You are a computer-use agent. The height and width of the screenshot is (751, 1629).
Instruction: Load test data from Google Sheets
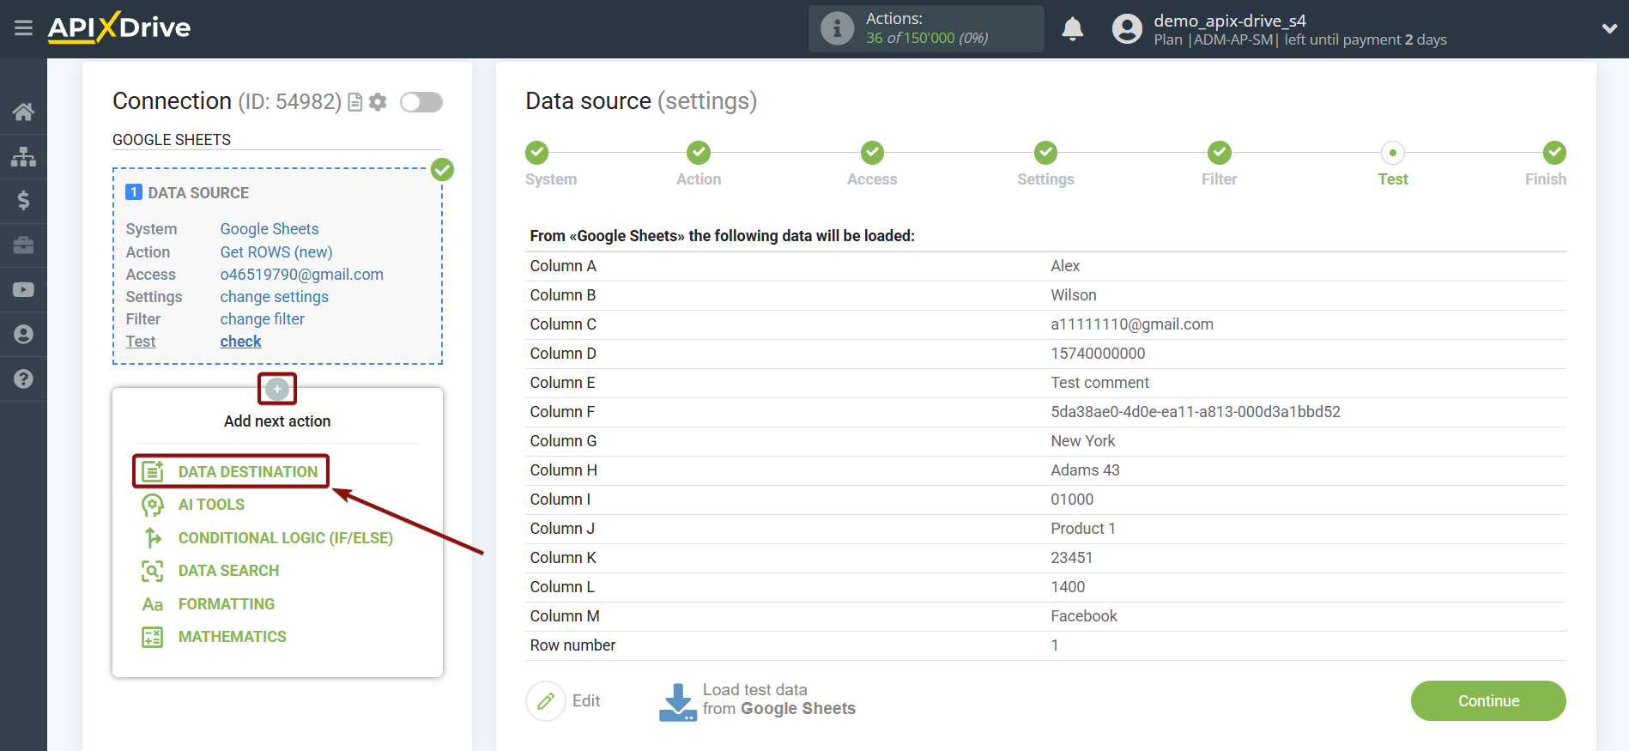(x=758, y=700)
